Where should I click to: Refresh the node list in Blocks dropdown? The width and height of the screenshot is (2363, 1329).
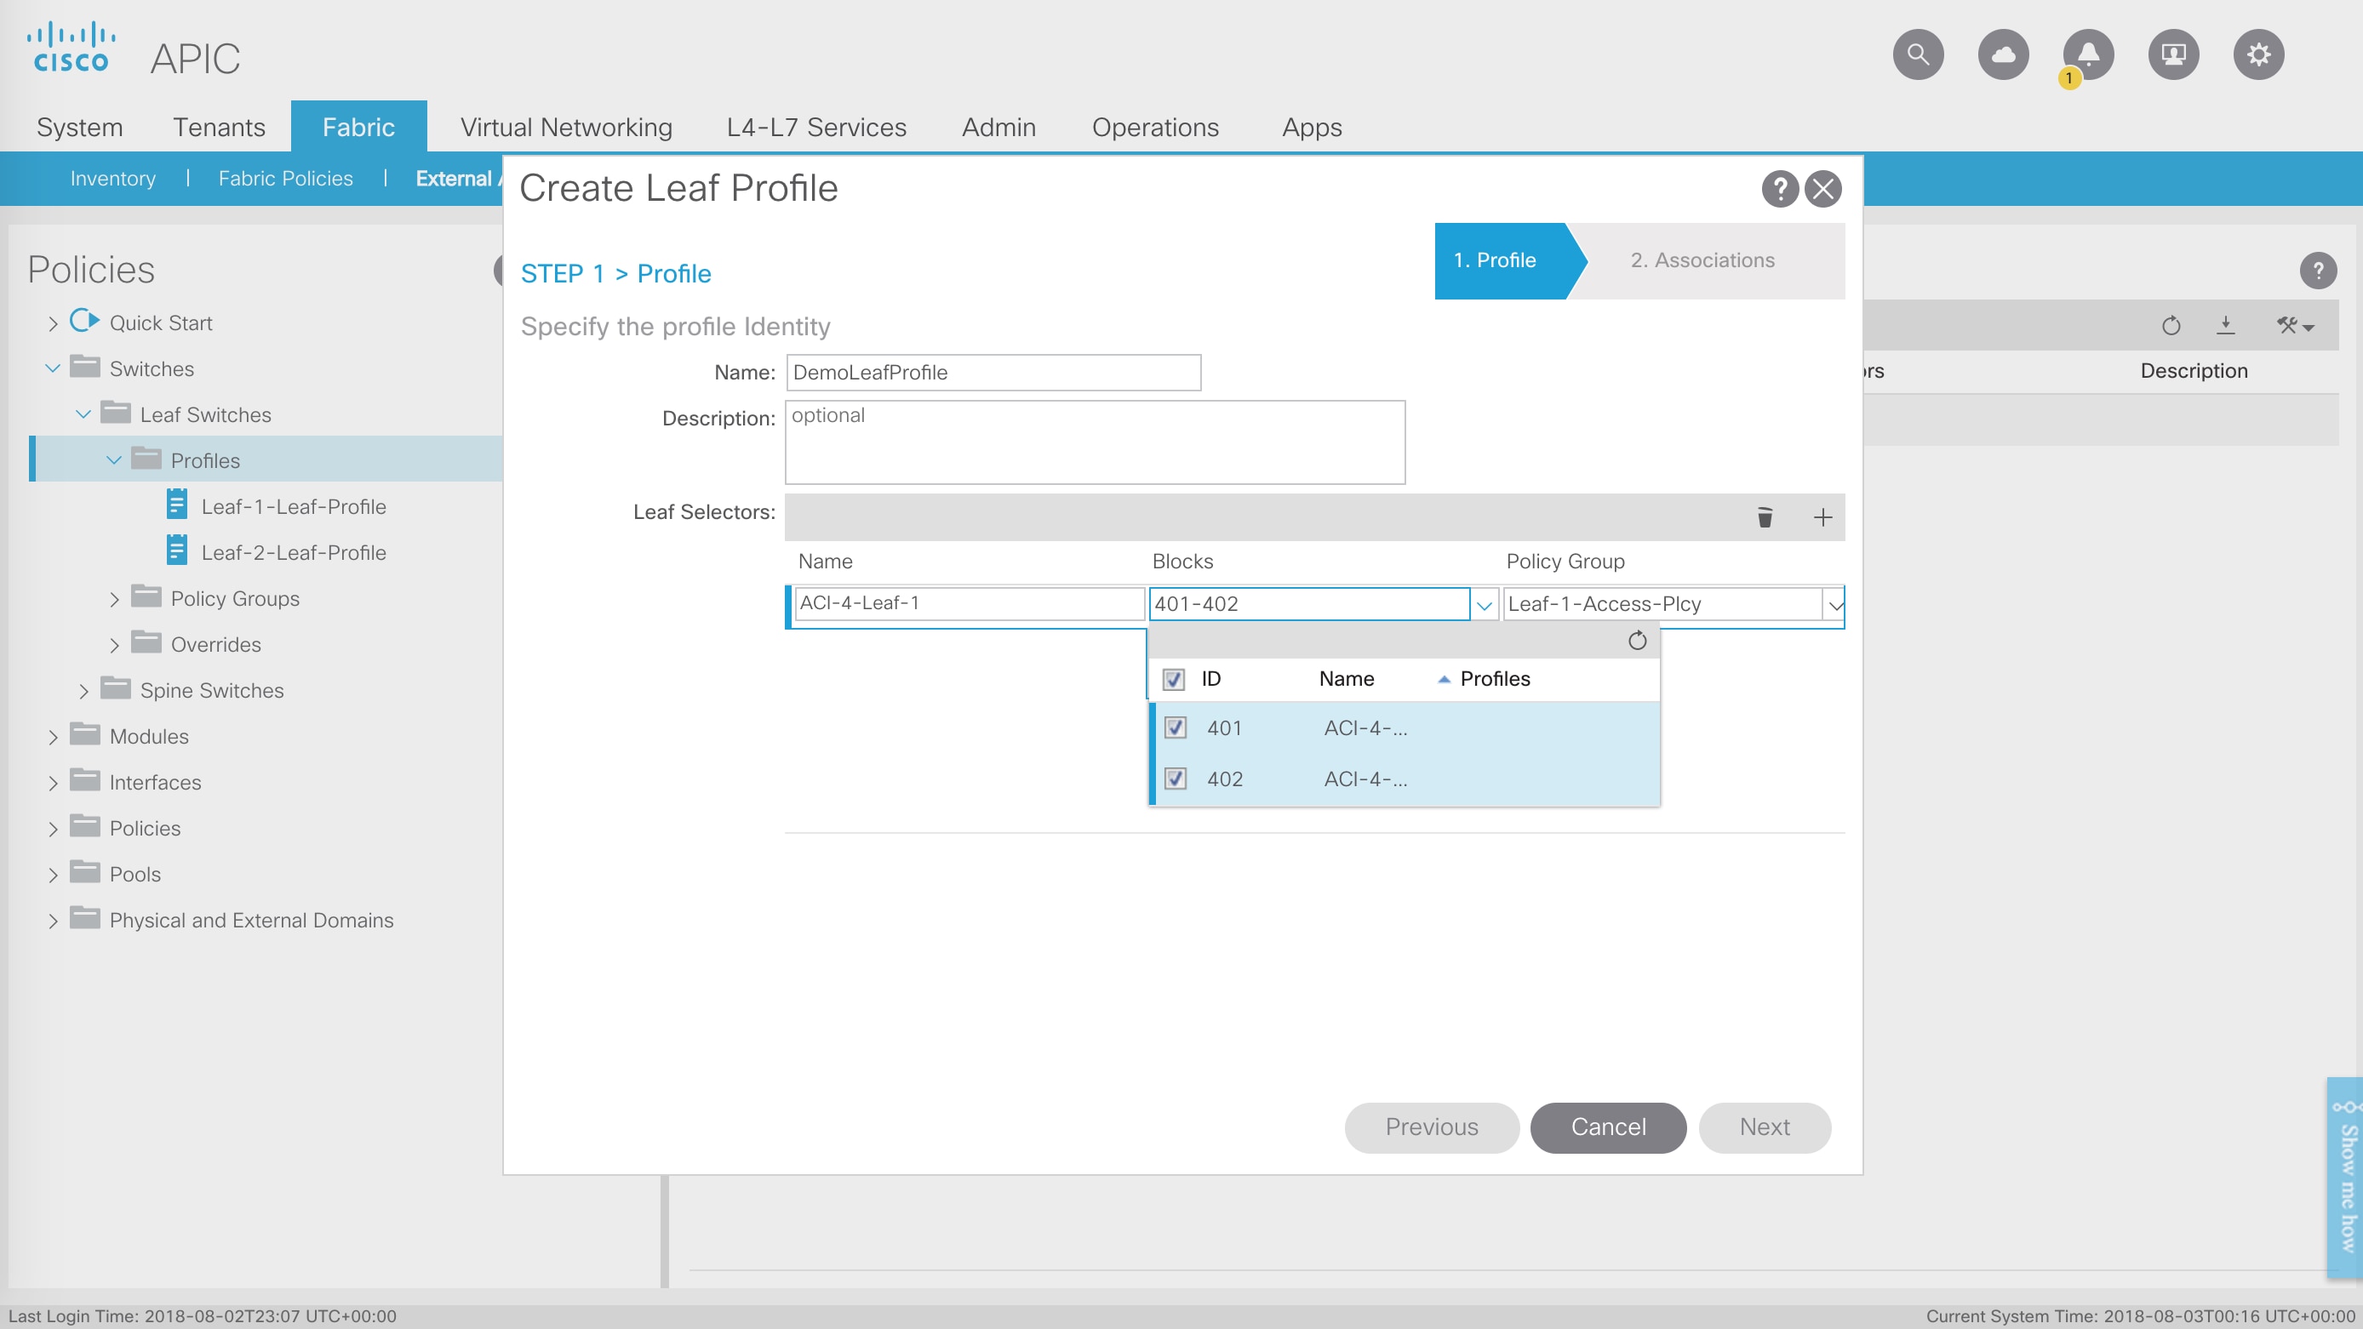1637,640
